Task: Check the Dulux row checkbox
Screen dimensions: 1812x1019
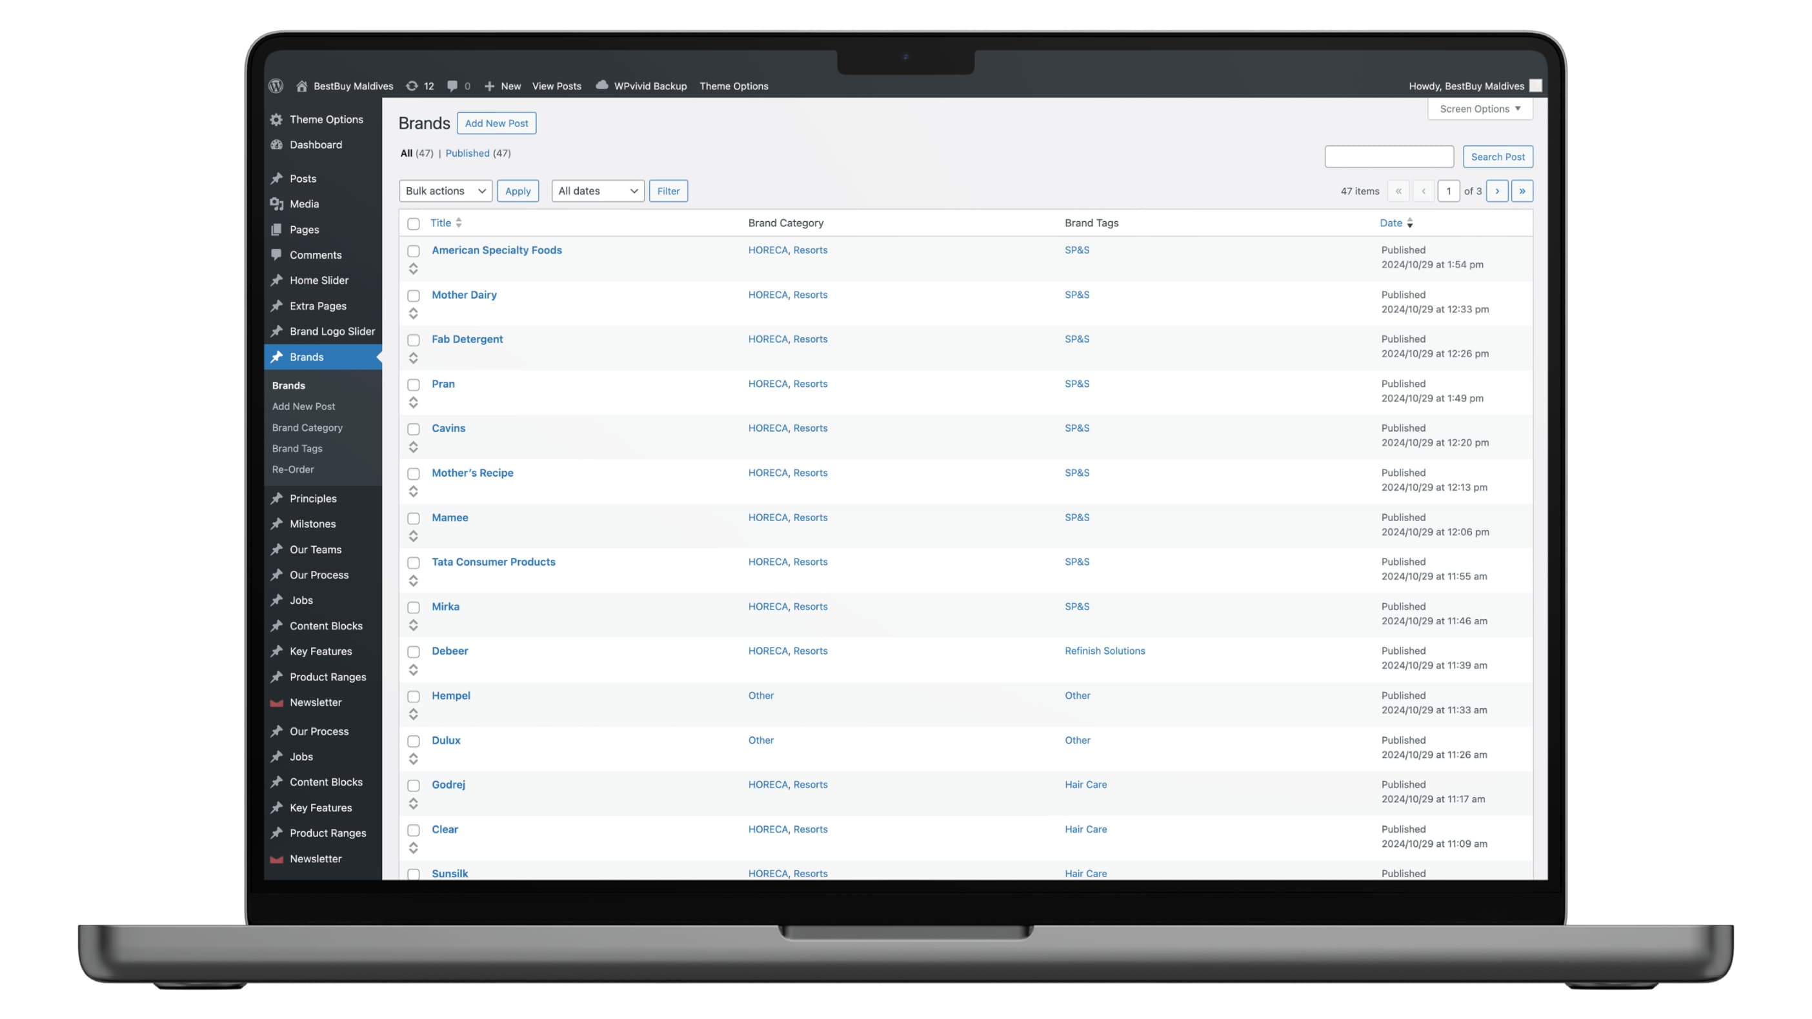Action: [x=414, y=741]
